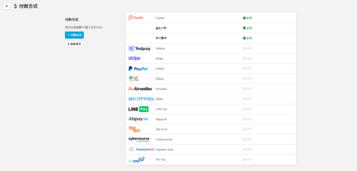Toggle the enabled status for Payme
357x171 pixels.
pos(247,18)
